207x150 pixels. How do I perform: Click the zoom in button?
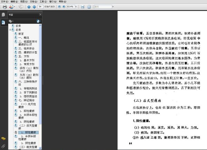click(64, 7)
